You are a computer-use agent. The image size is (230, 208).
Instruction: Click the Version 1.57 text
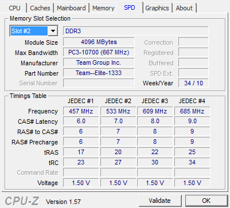click(63, 202)
